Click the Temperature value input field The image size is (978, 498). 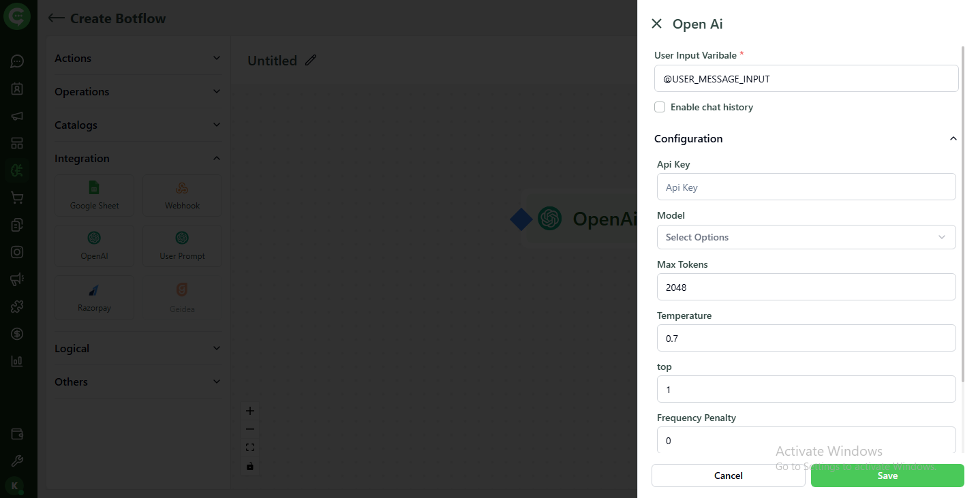click(806, 338)
